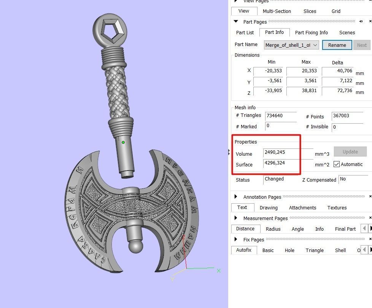Click the Invisible count field

(347, 127)
